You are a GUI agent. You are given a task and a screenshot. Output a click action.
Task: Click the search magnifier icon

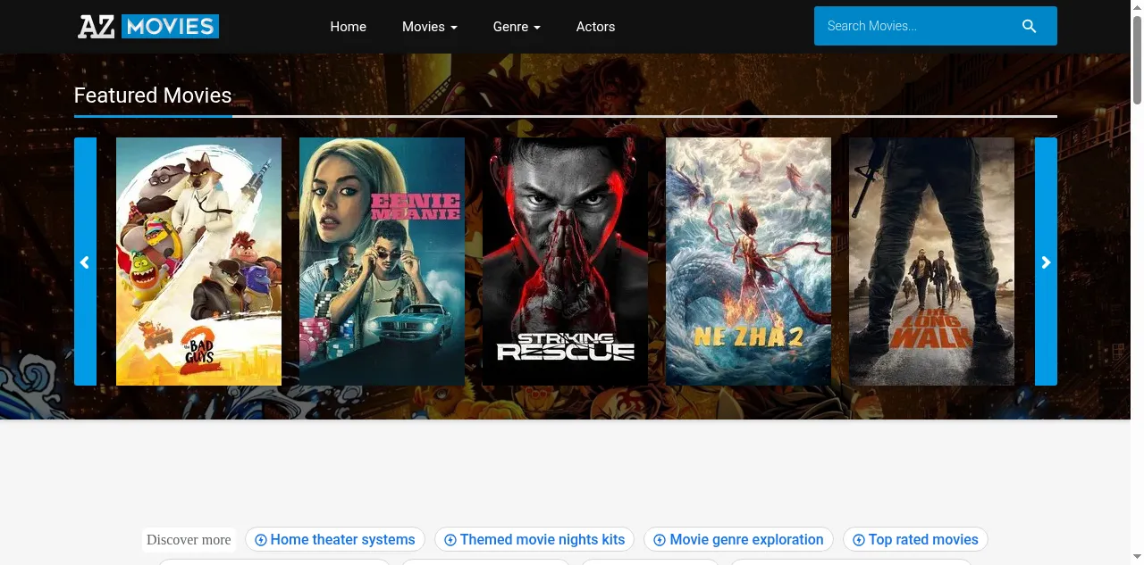pos(1030,26)
